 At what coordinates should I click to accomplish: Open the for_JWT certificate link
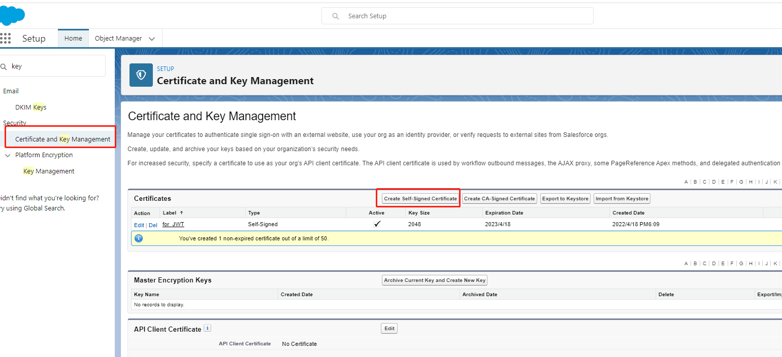(173, 224)
